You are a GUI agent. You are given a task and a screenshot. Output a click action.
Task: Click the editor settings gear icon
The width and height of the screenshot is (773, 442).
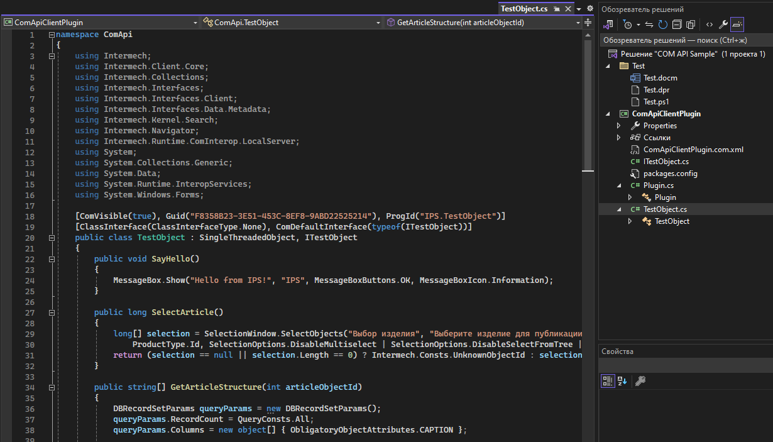[x=589, y=9]
